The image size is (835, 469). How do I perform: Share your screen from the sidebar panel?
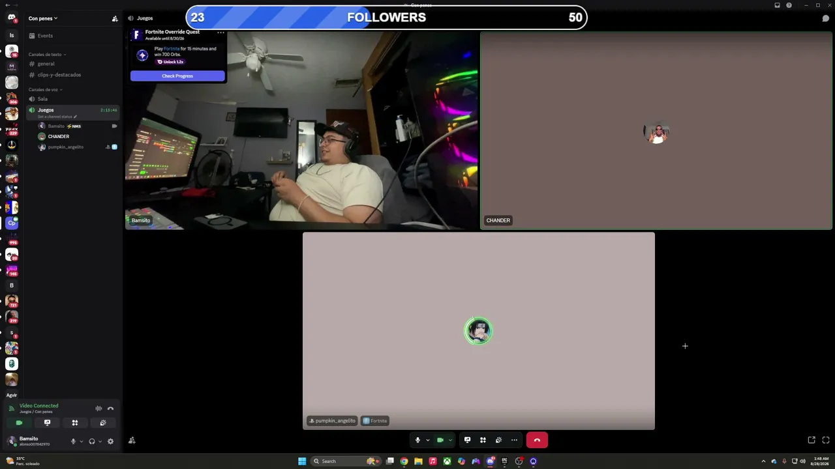coord(47,423)
